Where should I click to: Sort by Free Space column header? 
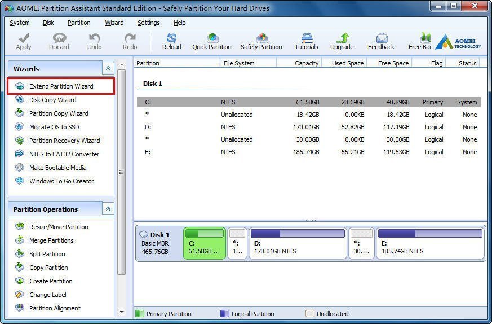click(389, 63)
